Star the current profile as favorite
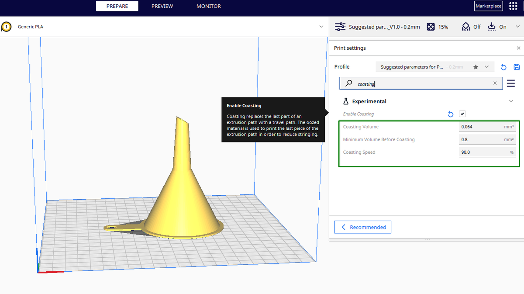 pos(476,66)
